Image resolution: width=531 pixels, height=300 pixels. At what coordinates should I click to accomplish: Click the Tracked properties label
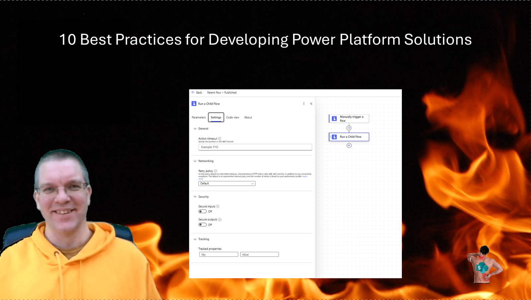(x=210, y=249)
